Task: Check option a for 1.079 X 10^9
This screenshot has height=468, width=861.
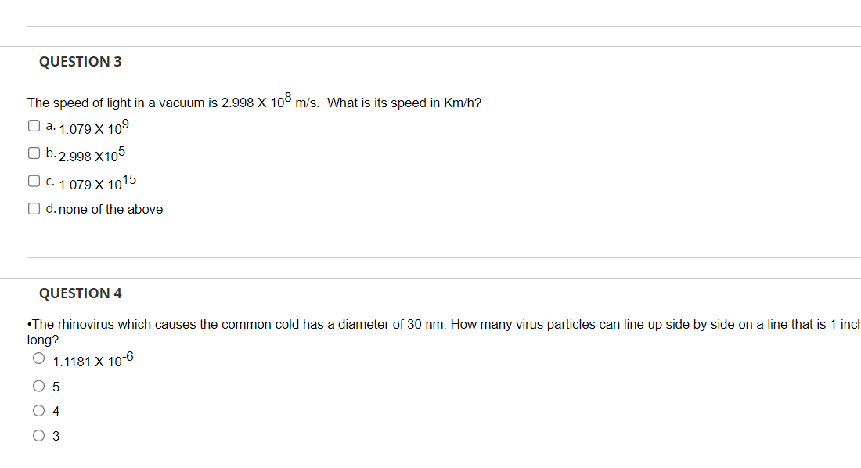Action: (34, 126)
